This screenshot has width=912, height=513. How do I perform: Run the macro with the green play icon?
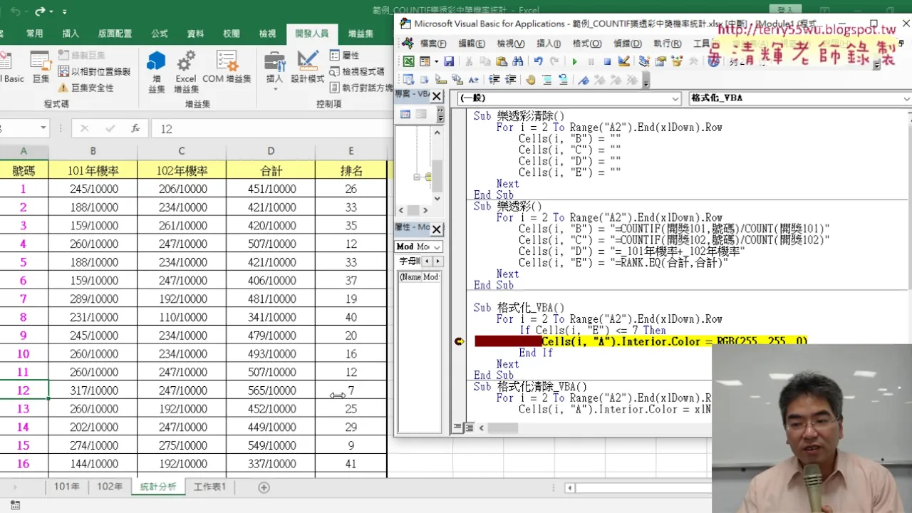(574, 61)
